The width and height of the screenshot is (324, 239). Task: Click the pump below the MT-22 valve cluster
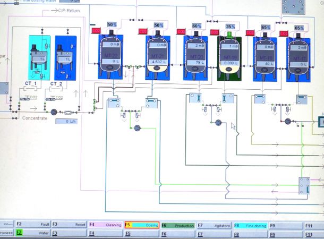tap(137, 128)
